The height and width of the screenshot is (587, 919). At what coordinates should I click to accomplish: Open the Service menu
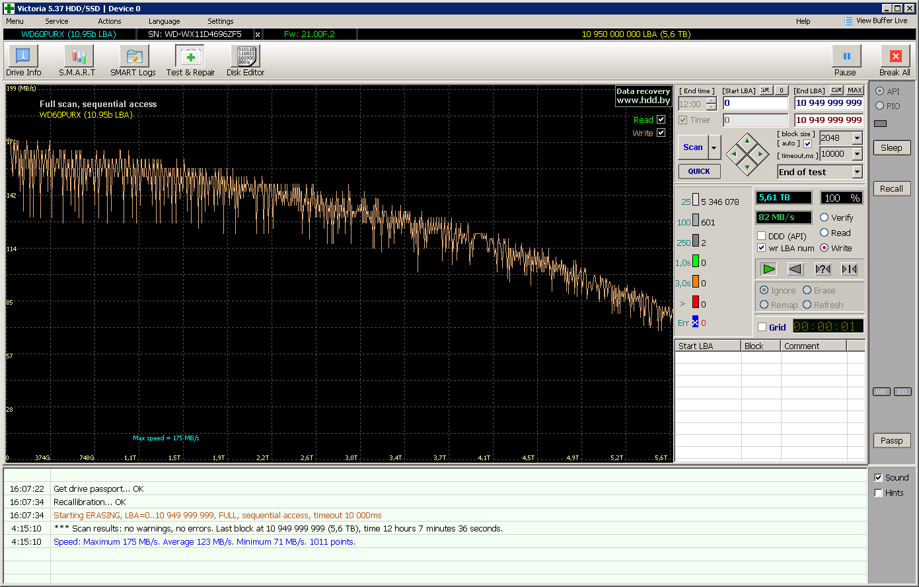tap(56, 21)
